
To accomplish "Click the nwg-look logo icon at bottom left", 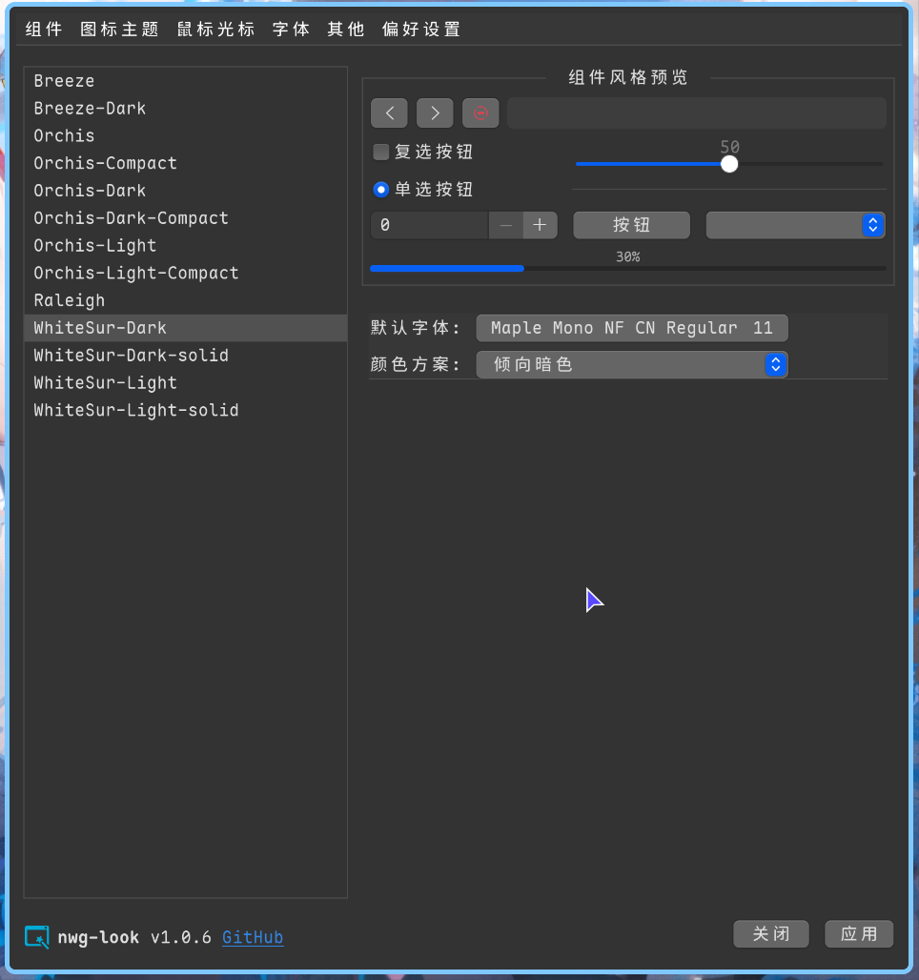I will click(x=36, y=938).
